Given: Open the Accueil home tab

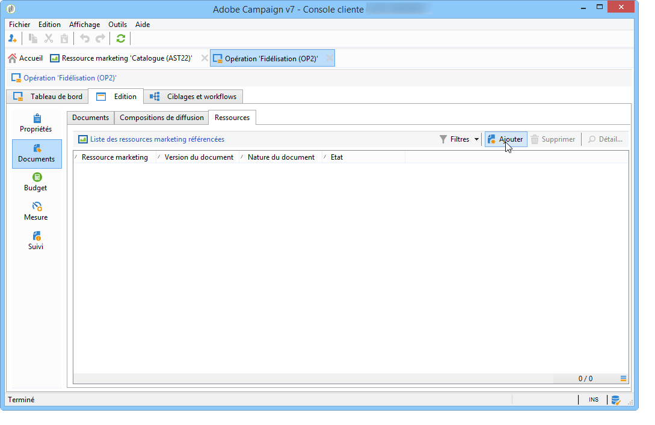Looking at the screenshot, I should [25, 58].
